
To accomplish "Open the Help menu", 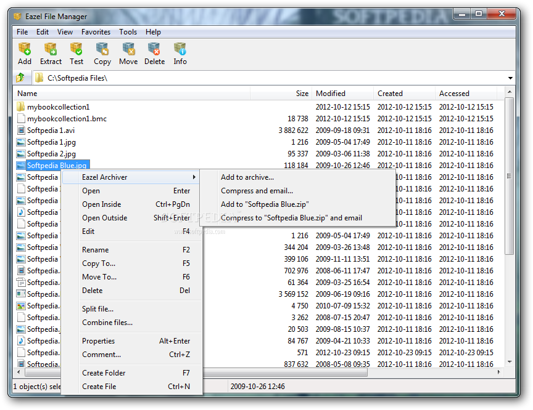I will coord(153,32).
